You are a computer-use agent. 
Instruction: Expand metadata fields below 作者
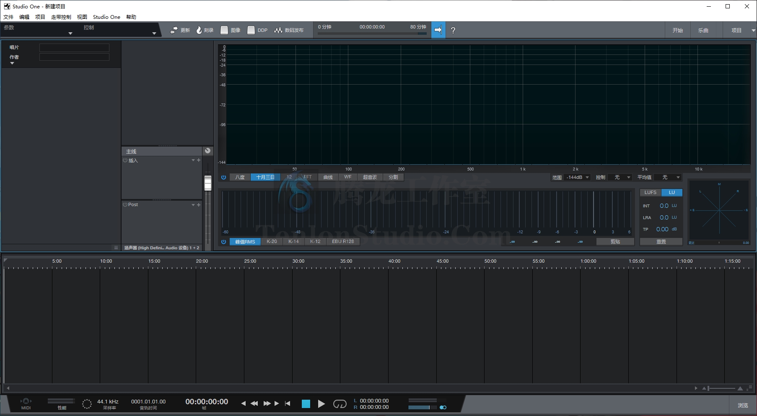click(x=12, y=63)
